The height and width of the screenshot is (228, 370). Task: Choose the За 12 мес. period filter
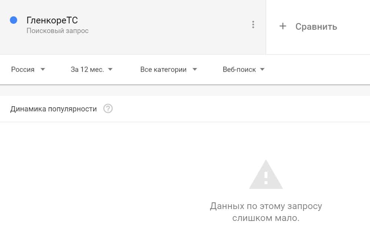(x=87, y=69)
